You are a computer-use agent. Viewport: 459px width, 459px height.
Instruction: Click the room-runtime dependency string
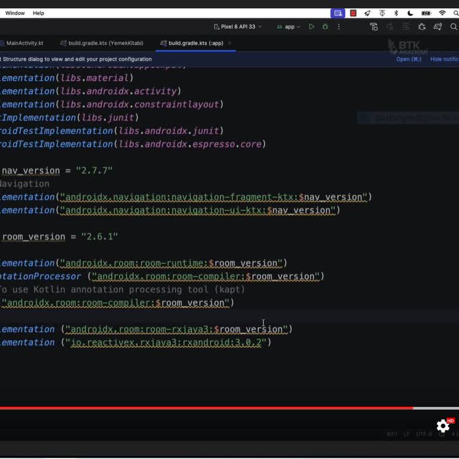tap(172, 263)
